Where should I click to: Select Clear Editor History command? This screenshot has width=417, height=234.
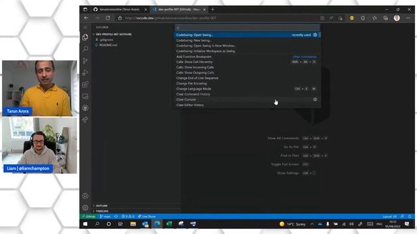[x=248, y=105]
